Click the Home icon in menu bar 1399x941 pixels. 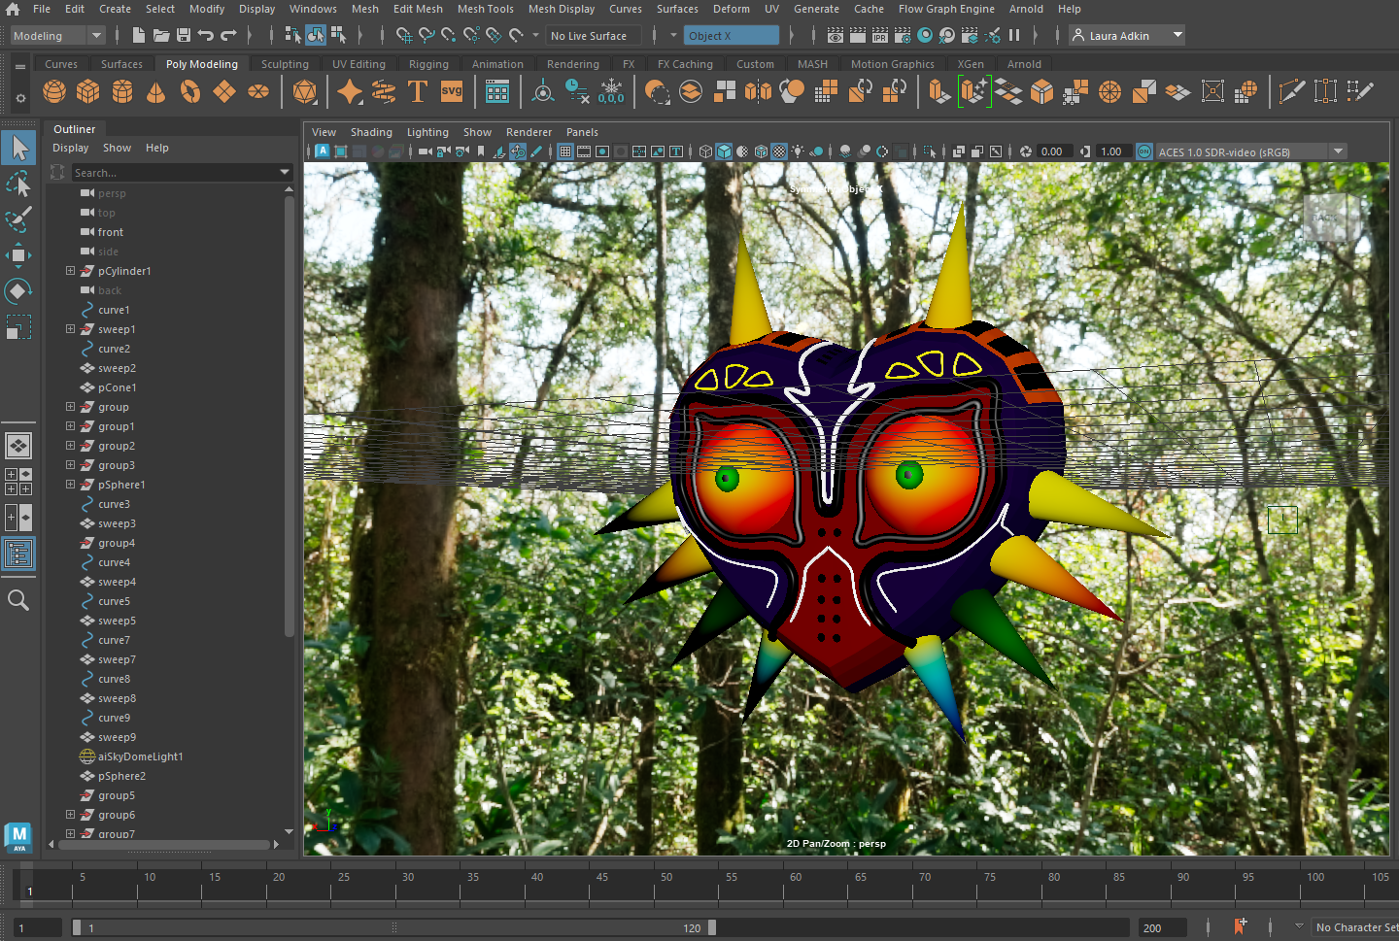point(13,9)
